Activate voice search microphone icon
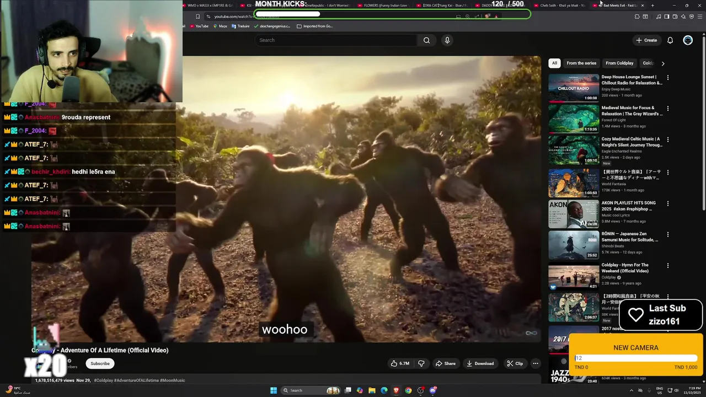 point(447,40)
